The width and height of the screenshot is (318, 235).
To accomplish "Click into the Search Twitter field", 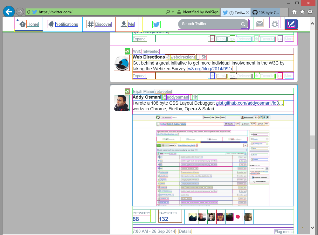I will (x=208, y=24).
